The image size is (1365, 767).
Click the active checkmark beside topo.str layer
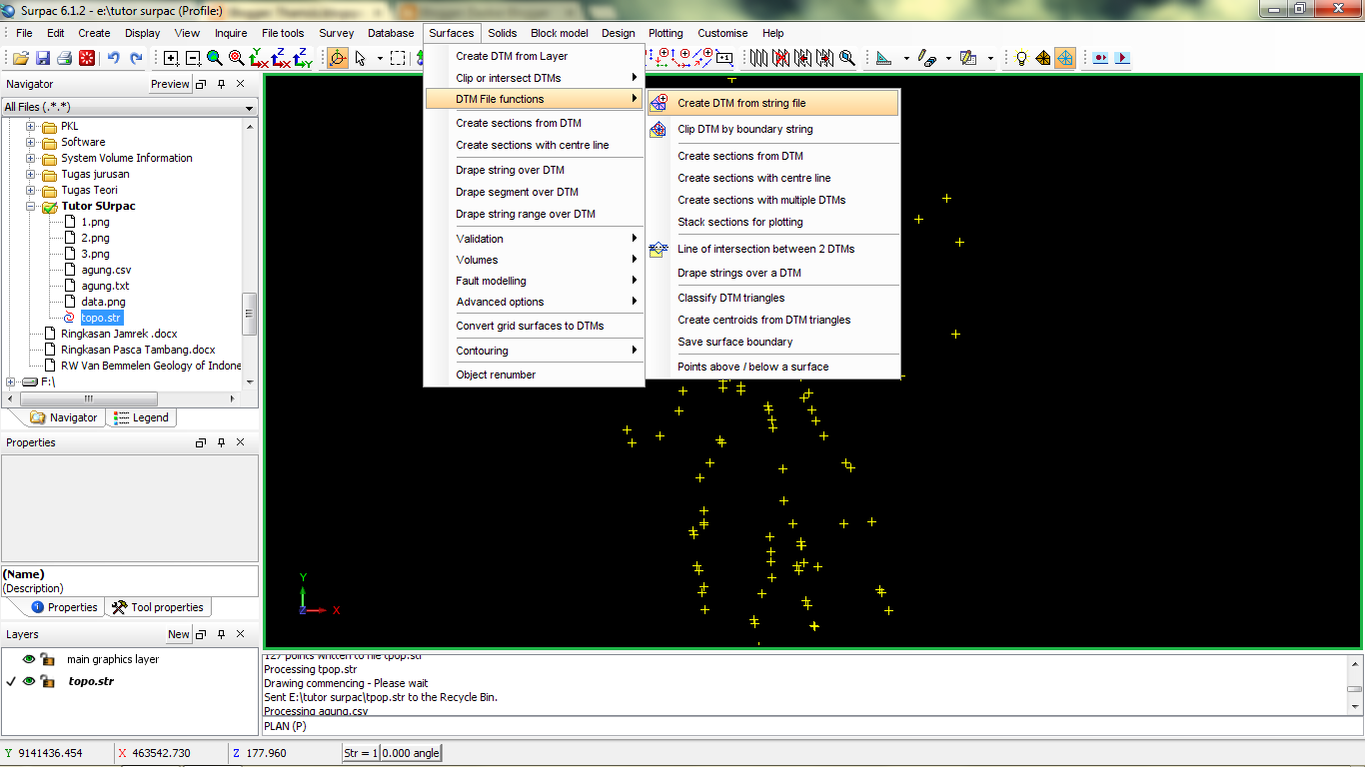pos(11,681)
